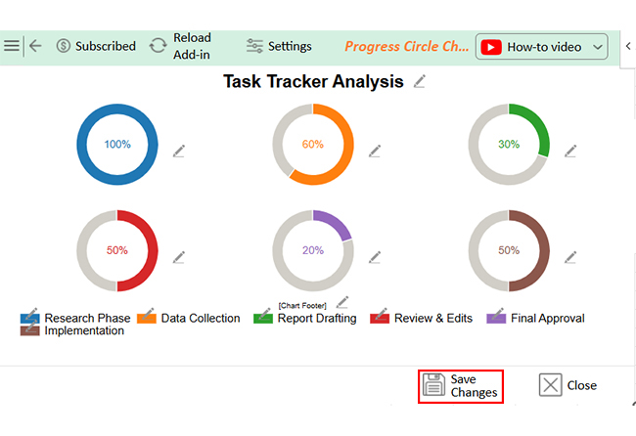Click pencil icon beside 60% orange circle
Viewport: 636px width, 436px height.
(x=374, y=151)
